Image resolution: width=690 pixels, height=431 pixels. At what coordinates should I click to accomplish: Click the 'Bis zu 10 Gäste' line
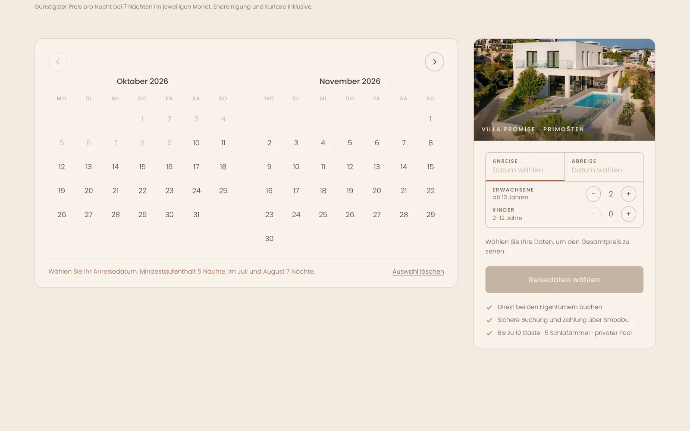tap(565, 333)
